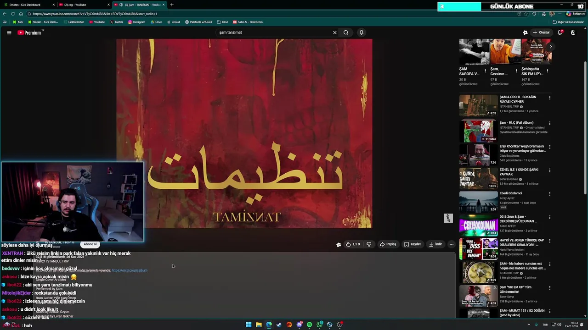Click the browser address bar URL
Viewport: 588px width, 330px height.
pyautogui.click(x=95, y=14)
